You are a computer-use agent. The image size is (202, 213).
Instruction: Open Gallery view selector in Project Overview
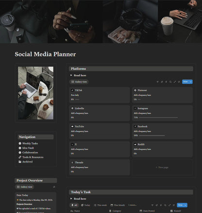(25, 187)
